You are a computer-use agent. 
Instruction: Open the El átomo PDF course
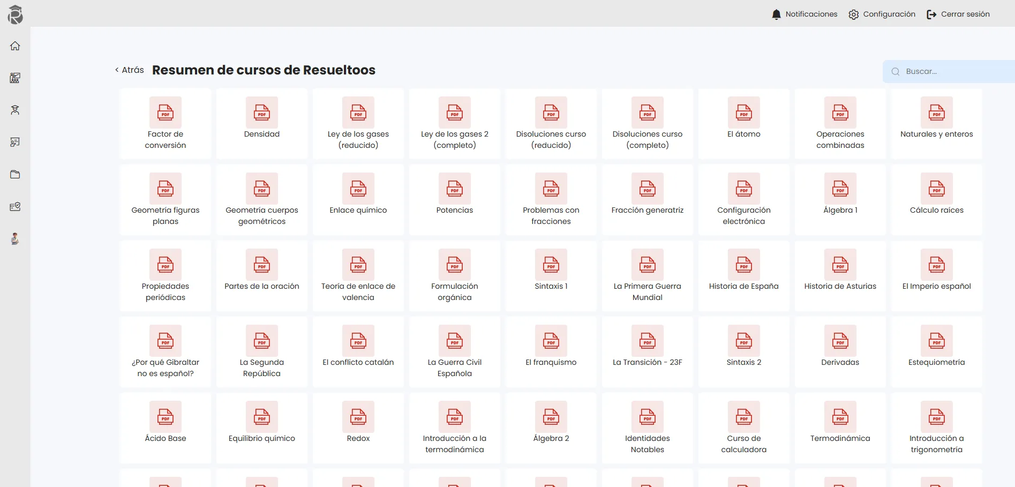point(743,124)
